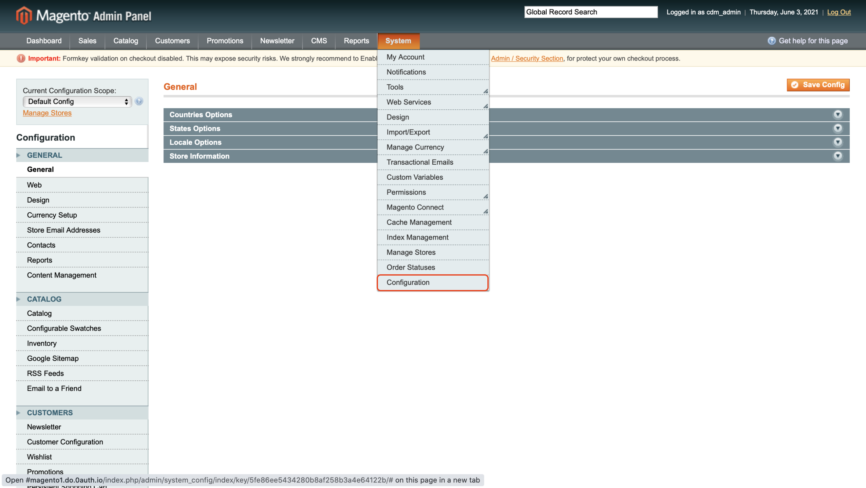This screenshot has width=866, height=488.
Task: Expand Locale Options with its arrow icon
Action: click(838, 142)
